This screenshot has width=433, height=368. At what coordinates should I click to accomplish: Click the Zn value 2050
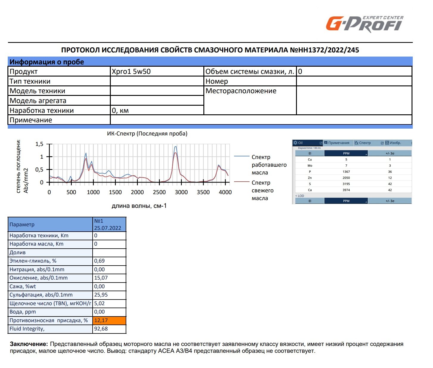[346, 178]
